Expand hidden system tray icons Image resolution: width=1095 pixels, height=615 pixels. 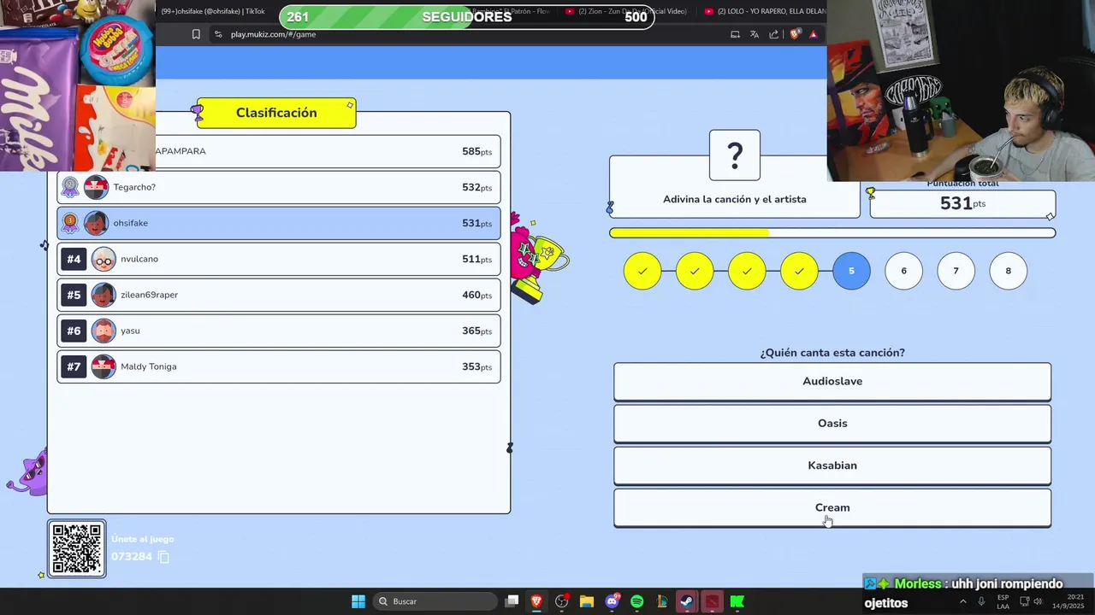[x=963, y=601]
